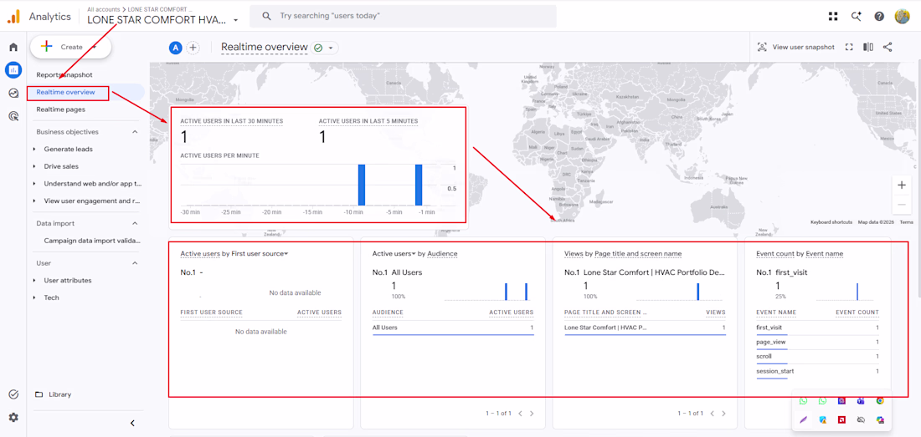Click the edit comparisons columns icon
Image resolution: width=921 pixels, height=437 pixels.
[x=868, y=48]
